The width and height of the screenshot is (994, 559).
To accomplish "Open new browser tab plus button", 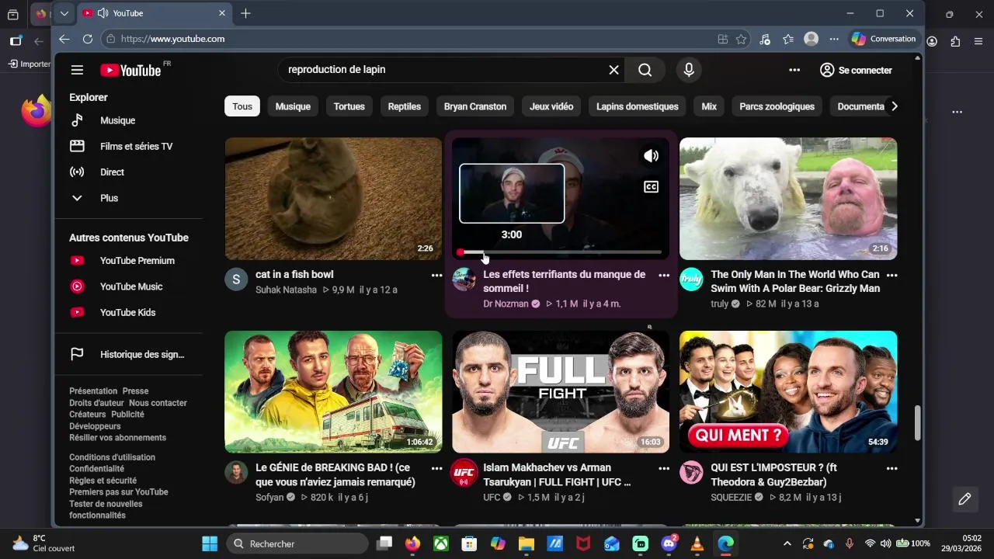I will (x=245, y=13).
